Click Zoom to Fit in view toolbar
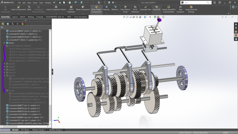Screen dimensions: 238x134 (124, 17)
